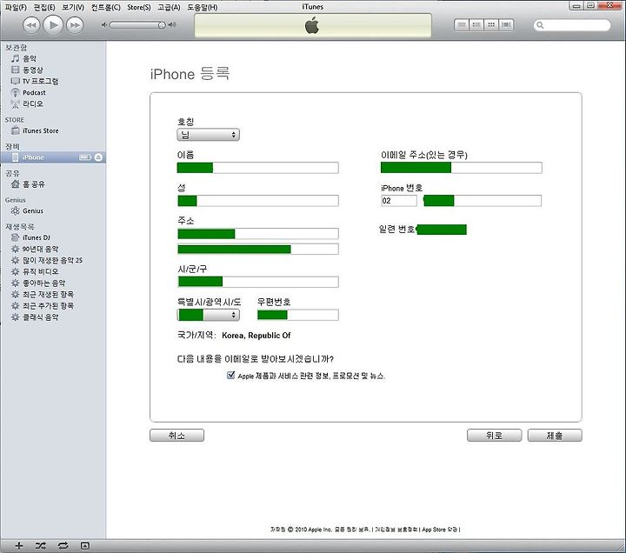Screen dimensions: 626x553
Task: Click the 성 last name field
Action: point(258,201)
